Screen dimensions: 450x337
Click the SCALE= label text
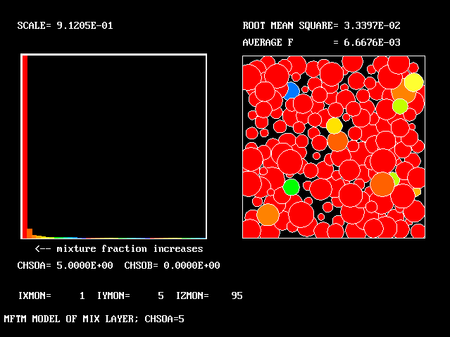(x=34, y=26)
